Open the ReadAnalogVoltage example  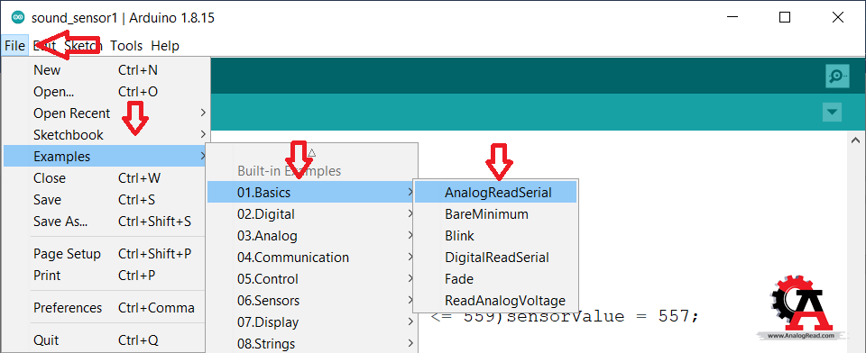point(495,301)
